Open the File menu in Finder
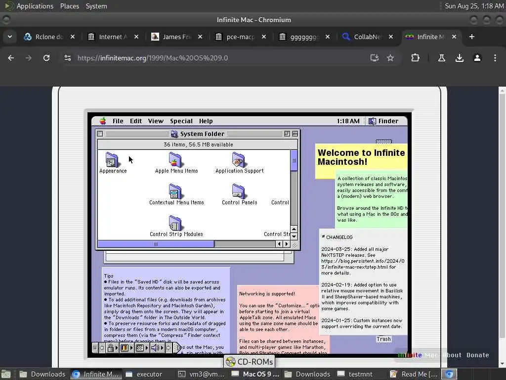 (118, 121)
